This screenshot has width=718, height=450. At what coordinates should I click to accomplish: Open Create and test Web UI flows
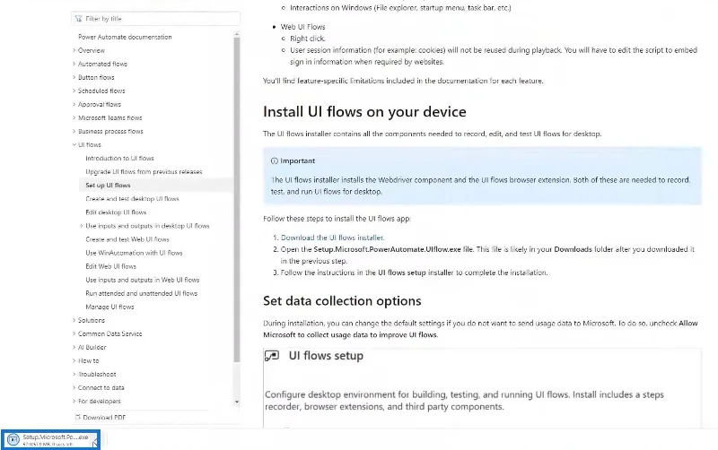tap(127, 239)
